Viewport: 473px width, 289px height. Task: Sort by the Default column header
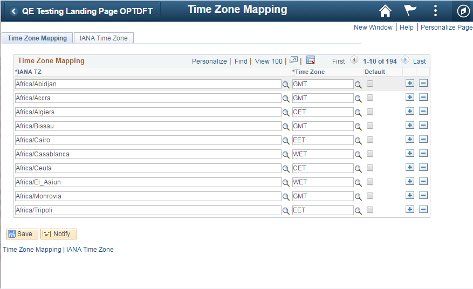[375, 72]
